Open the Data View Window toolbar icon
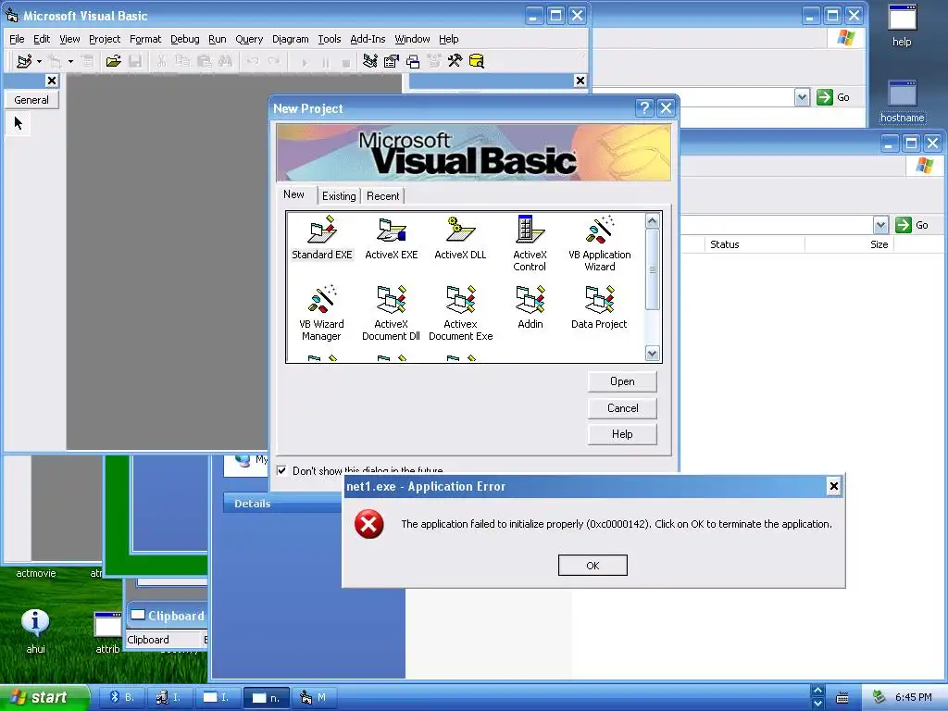 pyautogui.click(x=477, y=61)
